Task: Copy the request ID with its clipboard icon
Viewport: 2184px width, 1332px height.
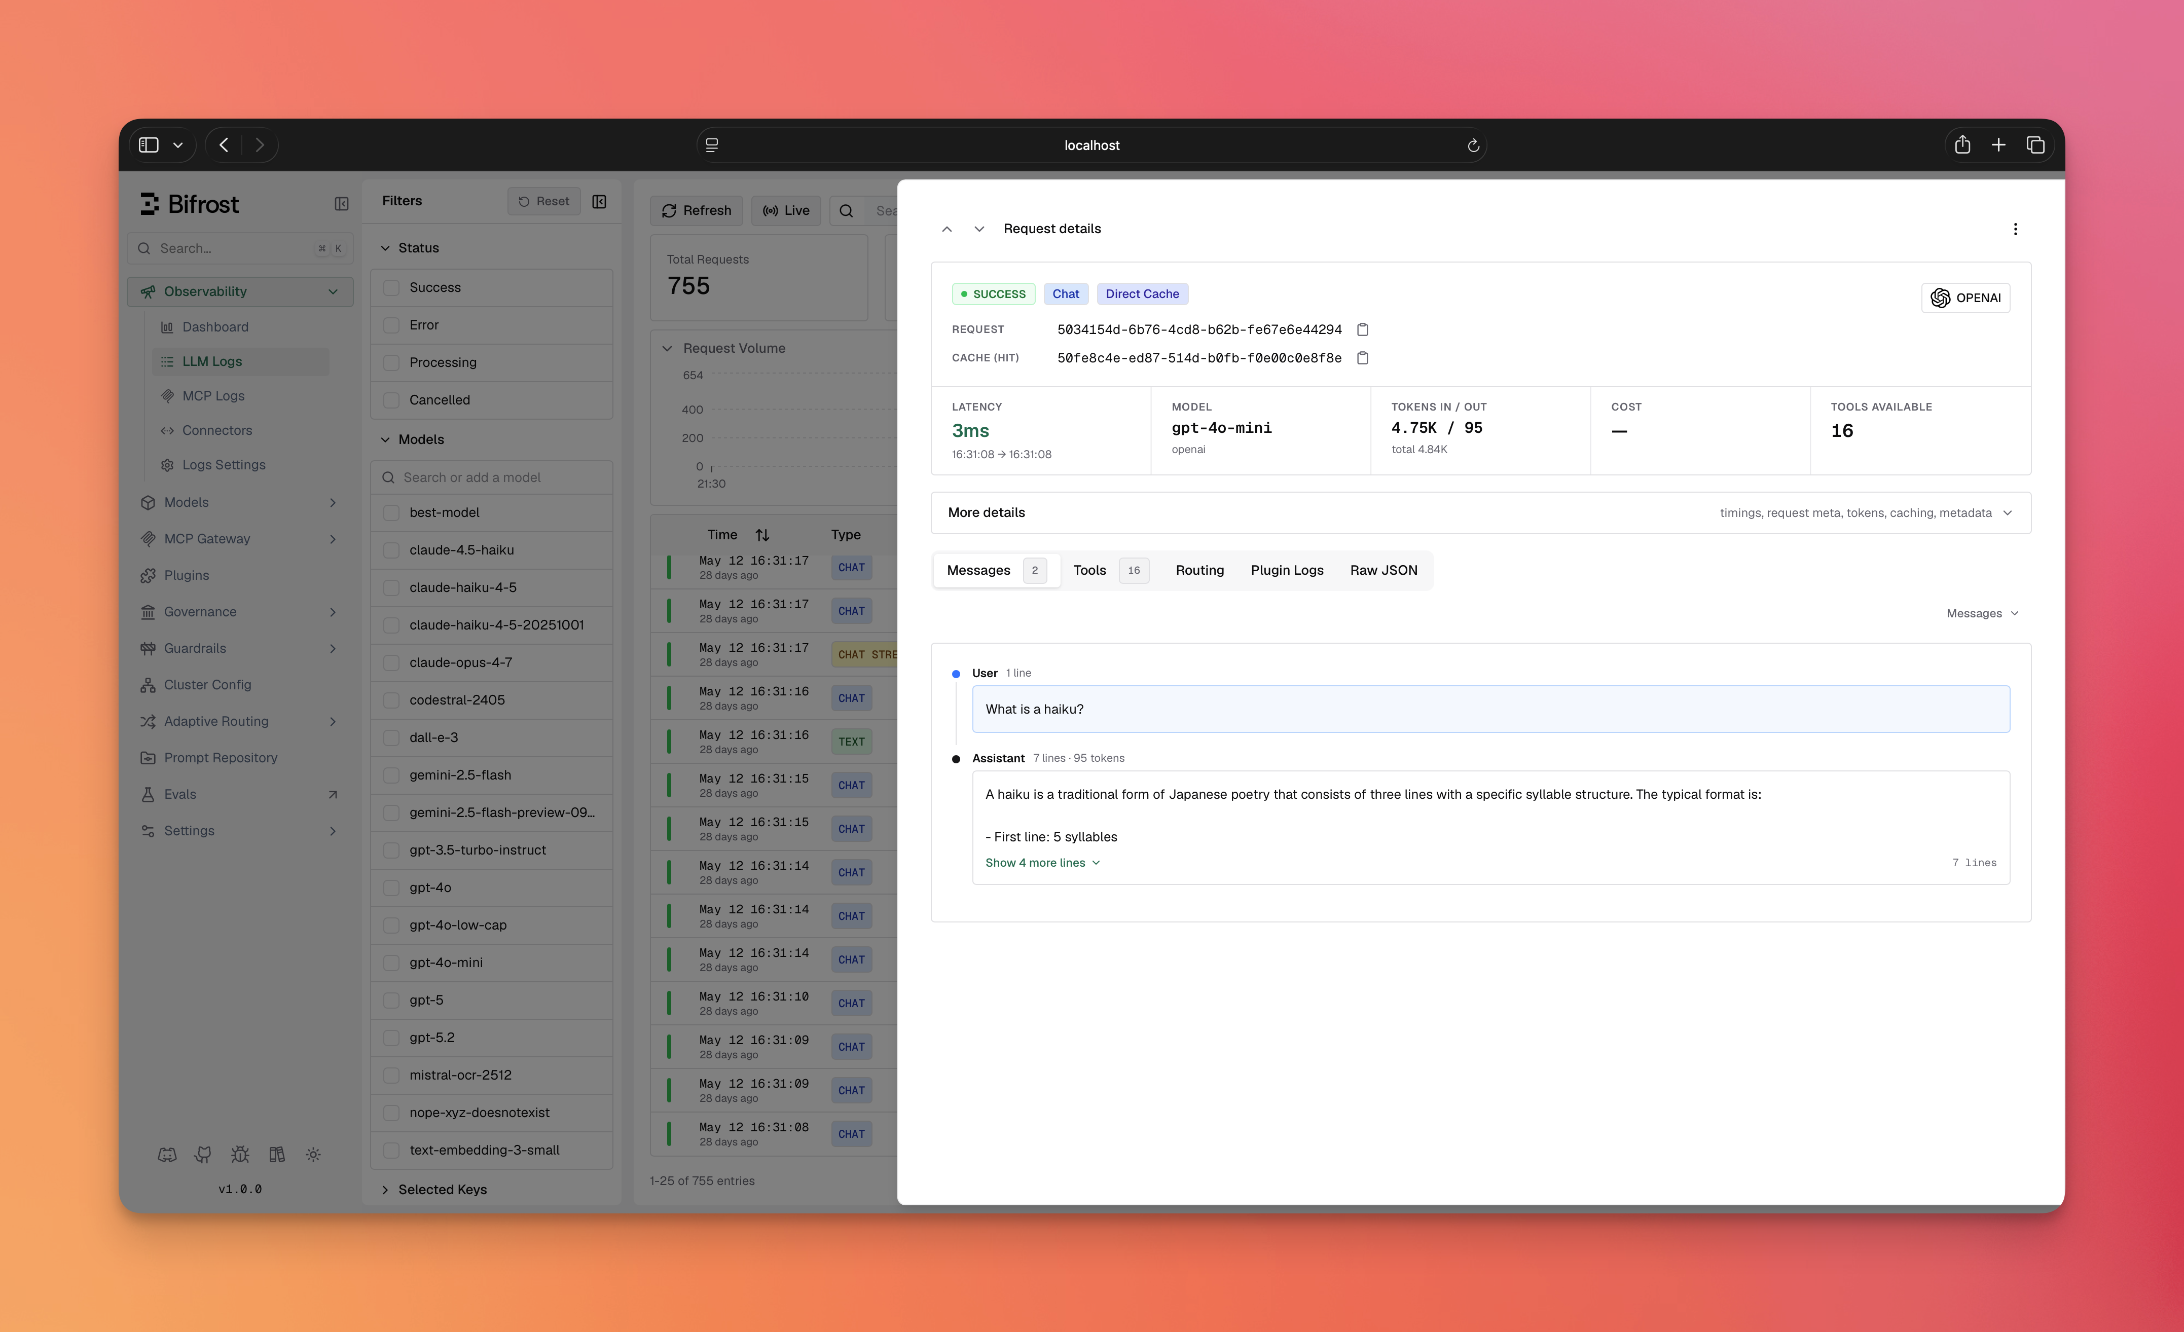Action: [1362, 329]
